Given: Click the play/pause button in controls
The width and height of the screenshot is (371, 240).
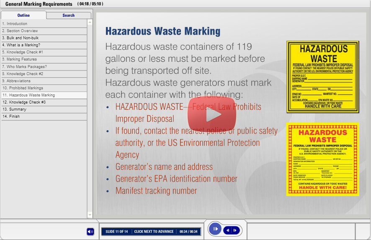Looking at the screenshot, I should [x=215, y=229].
